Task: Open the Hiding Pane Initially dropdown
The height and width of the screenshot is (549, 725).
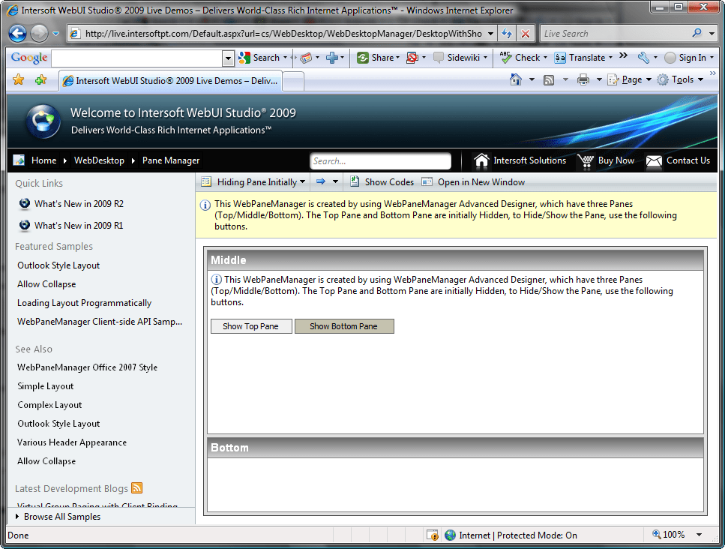Action: point(253,181)
